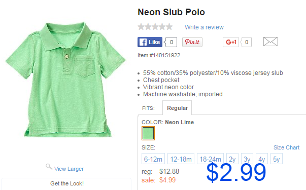The image size is (306, 190).
Task: Select size 12-18m
Action: 181,159
